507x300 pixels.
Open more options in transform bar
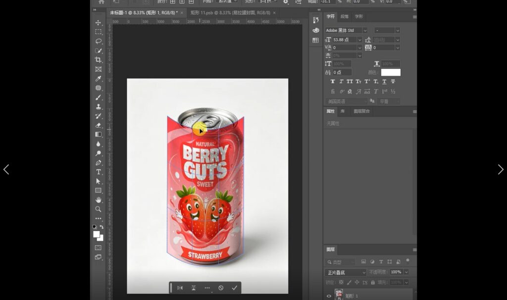click(207, 288)
